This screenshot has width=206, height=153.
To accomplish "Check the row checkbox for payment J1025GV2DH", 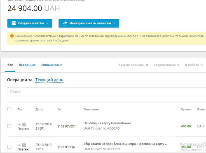I will [9, 126].
